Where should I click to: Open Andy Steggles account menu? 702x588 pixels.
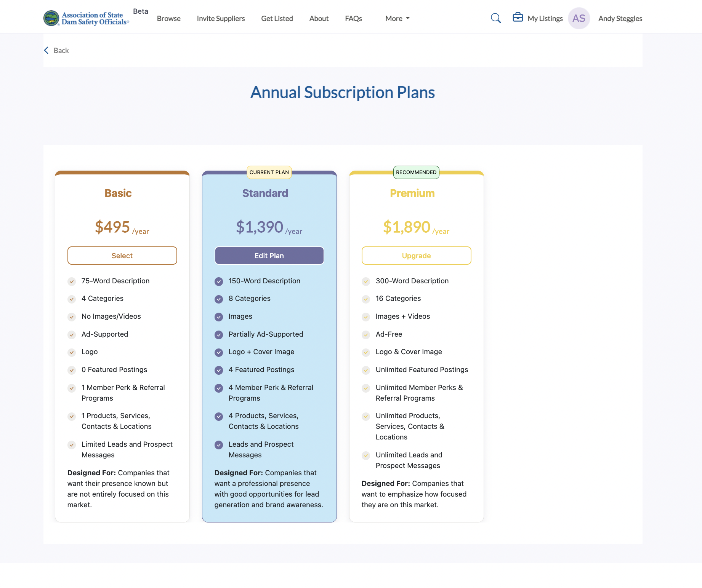[620, 18]
